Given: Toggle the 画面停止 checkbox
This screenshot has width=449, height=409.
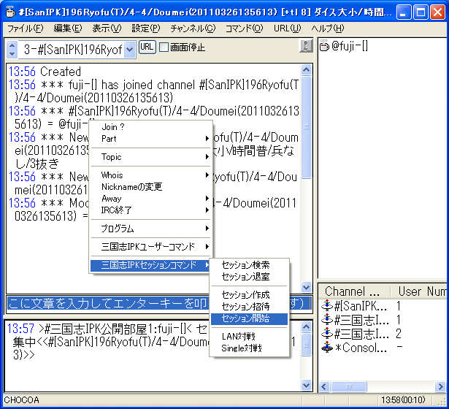Looking at the screenshot, I should tap(164, 47).
